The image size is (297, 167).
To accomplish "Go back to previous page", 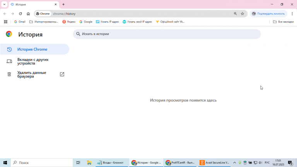I will click(x=5, y=14).
